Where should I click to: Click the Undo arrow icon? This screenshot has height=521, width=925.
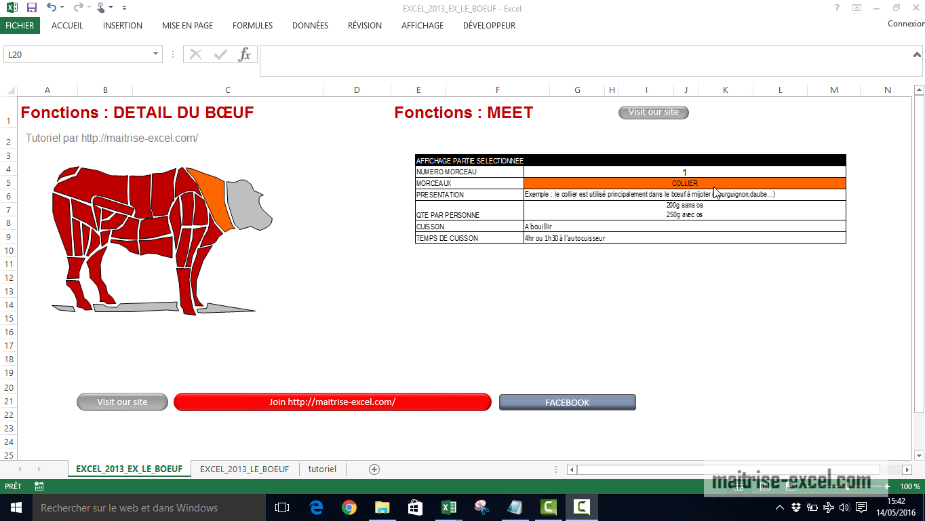(52, 7)
